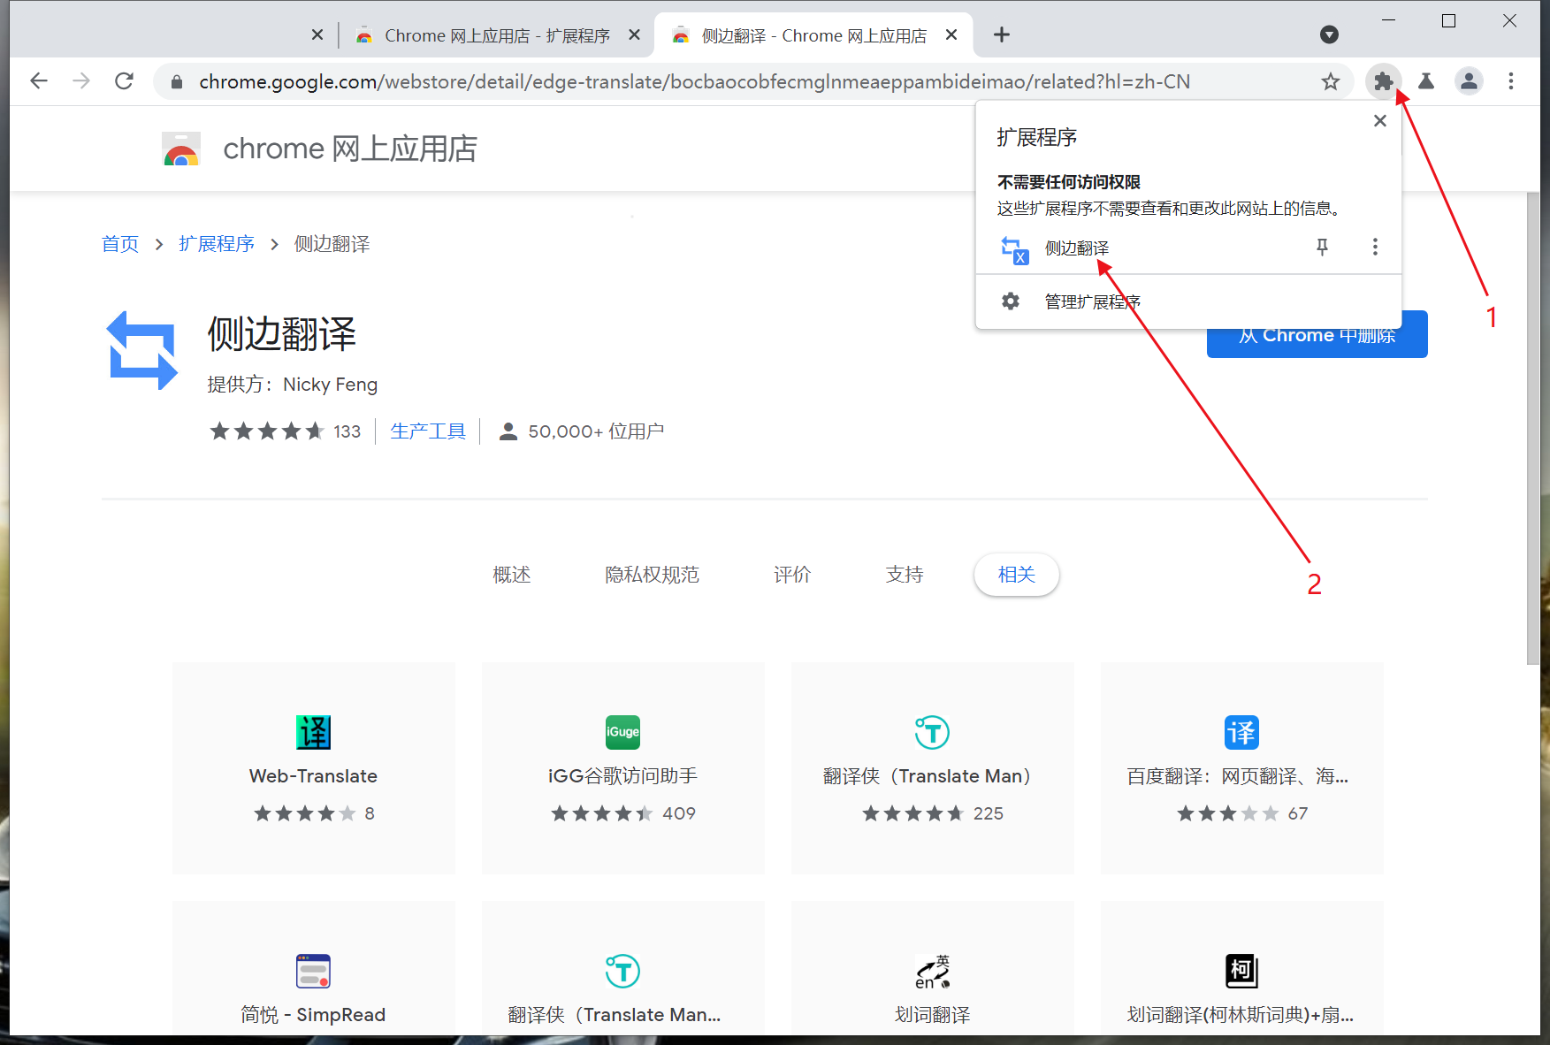Open the Chrome labs flask icon
The width and height of the screenshot is (1550, 1045).
[x=1426, y=81]
